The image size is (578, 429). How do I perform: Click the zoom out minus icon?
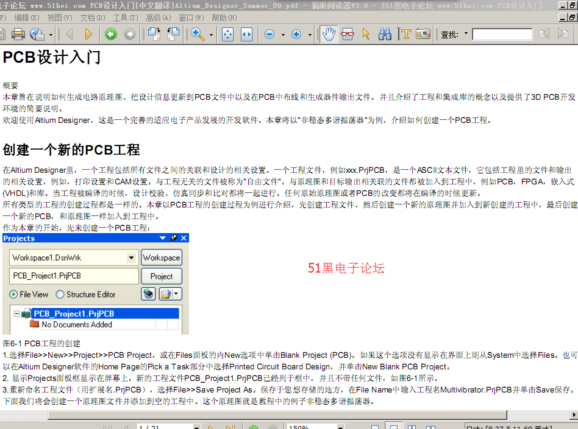269,34
